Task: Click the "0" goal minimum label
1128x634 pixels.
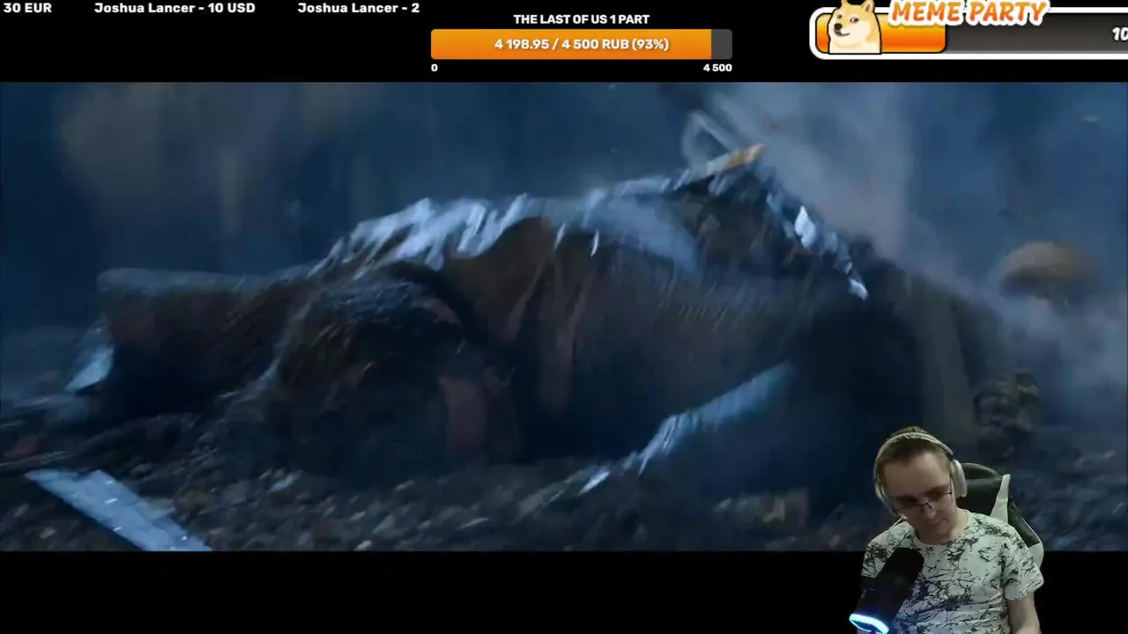Action: (x=434, y=68)
